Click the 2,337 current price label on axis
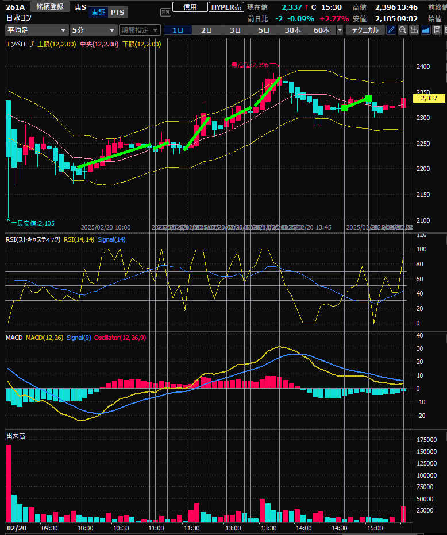This screenshot has height=535, width=447. (429, 98)
